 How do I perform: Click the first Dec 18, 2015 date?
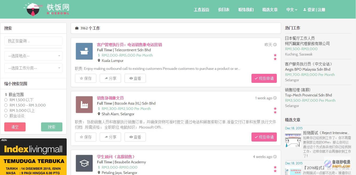294,128
